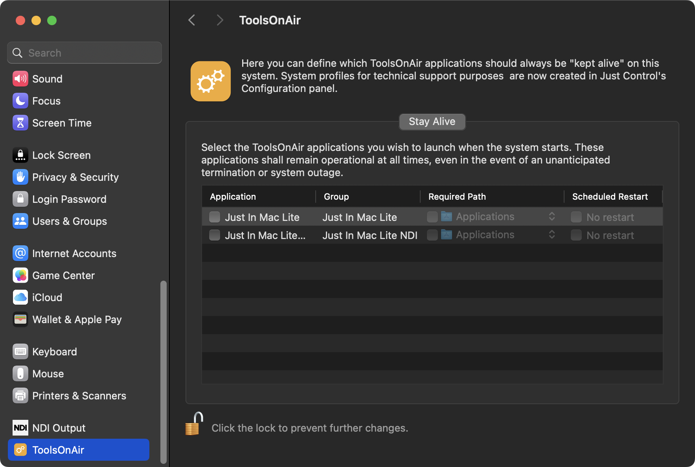
Task: Click the Mouse icon in sidebar
Action: (x=20, y=373)
